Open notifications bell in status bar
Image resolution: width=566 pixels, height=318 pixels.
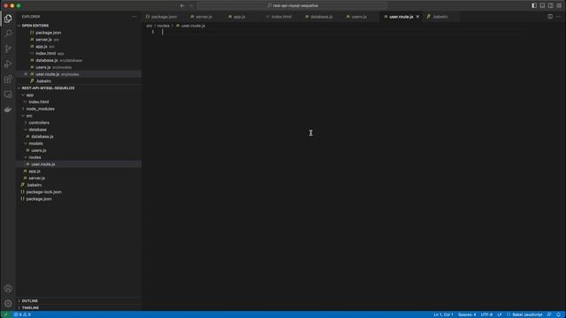[x=558, y=314]
